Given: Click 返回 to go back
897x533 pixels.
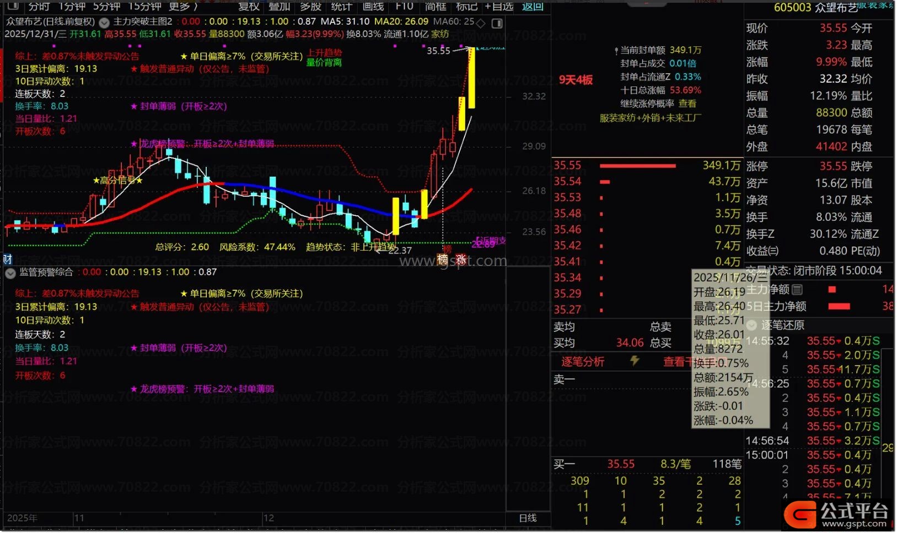Looking at the screenshot, I should [x=533, y=6].
